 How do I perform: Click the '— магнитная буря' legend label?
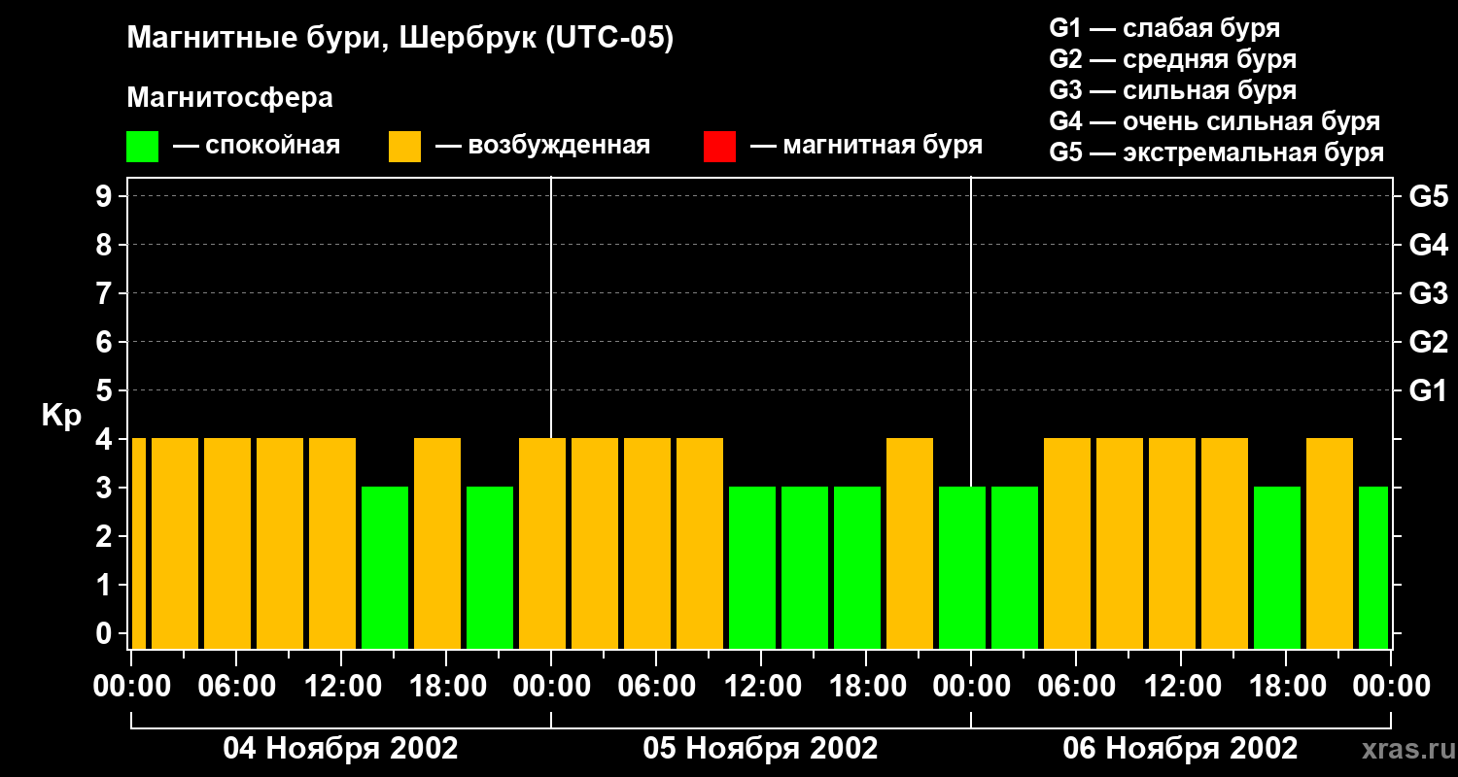coord(866,146)
